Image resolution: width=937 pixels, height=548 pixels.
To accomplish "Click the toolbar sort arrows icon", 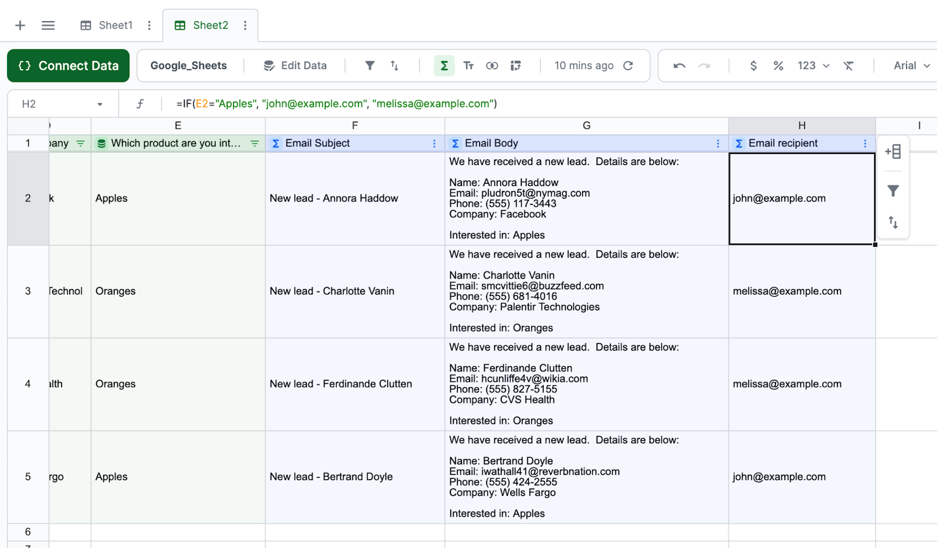I will (394, 66).
